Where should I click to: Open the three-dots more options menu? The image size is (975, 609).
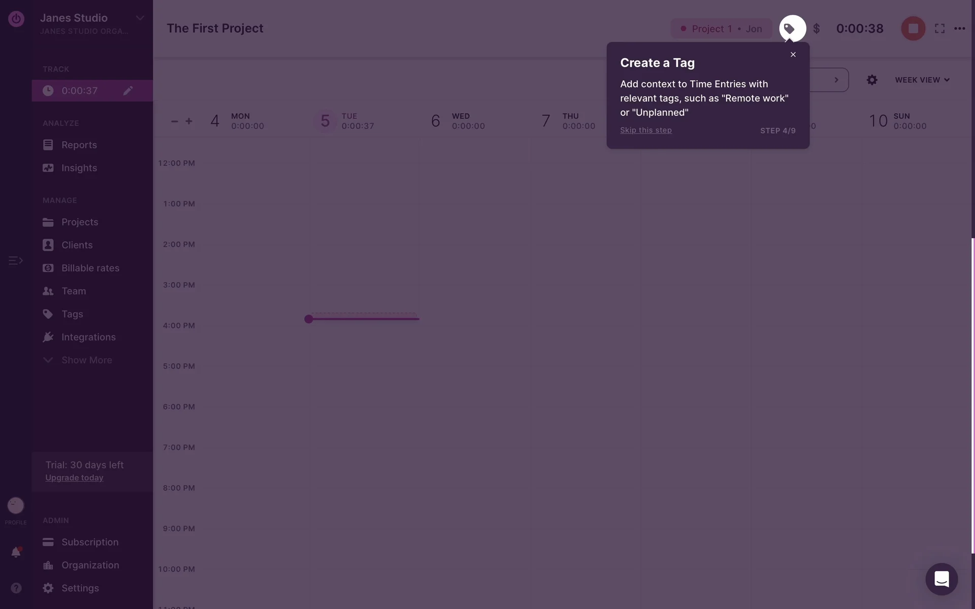[959, 28]
